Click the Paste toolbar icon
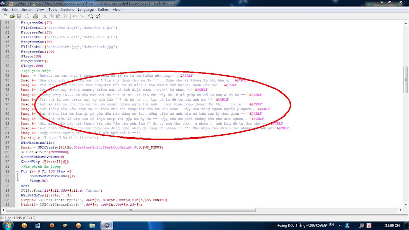 click(x=57, y=16)
